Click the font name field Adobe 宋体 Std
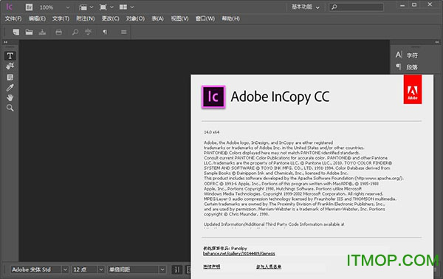Image resolution: width=443 pixels, height=279 pixels. tap(36, 269)
